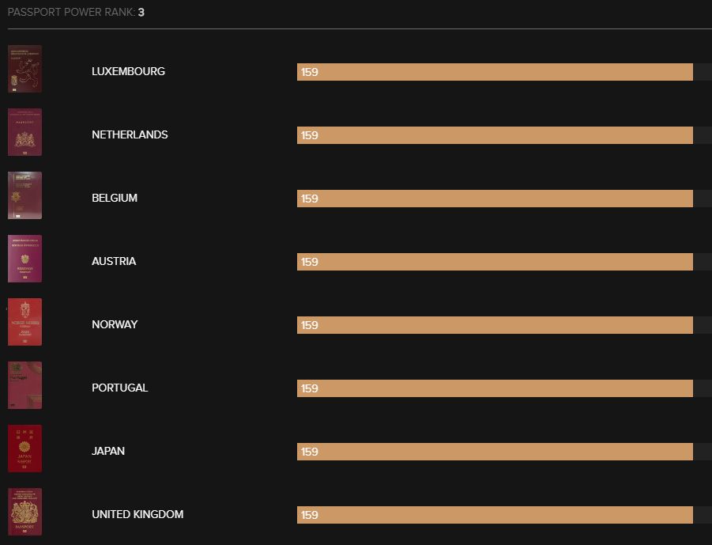712x545 pixels.
Task: Click the Luxembourg passport cover icon
Action: point(24,69)
